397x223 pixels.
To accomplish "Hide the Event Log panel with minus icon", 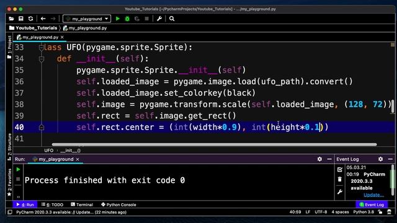I will click(390, 159).
